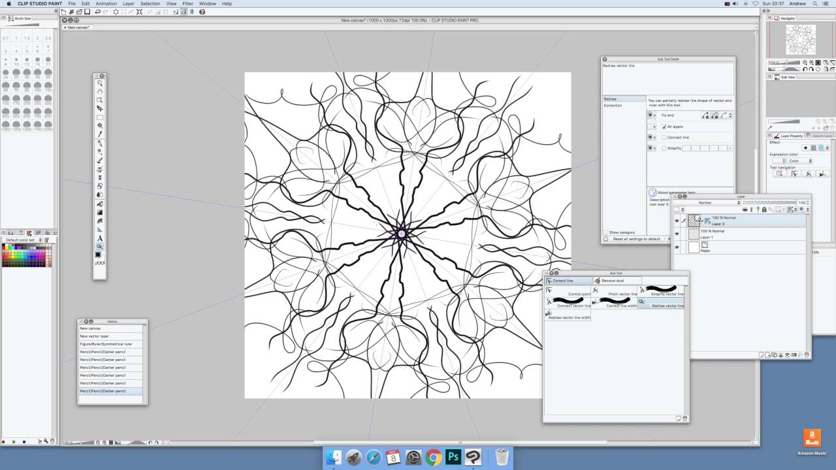Choose the Control point sub tool
The width and height of the screenshot is (836, 470).
coord(568,290)
